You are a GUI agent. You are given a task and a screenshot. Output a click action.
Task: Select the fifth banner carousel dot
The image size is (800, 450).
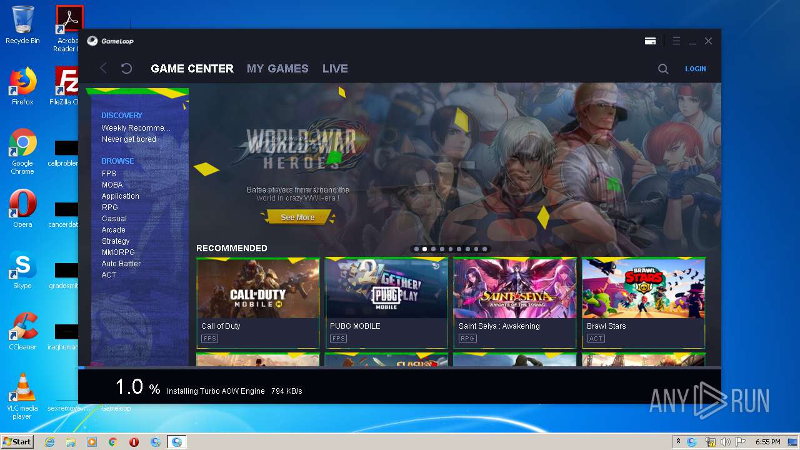(x=450, y=249)
